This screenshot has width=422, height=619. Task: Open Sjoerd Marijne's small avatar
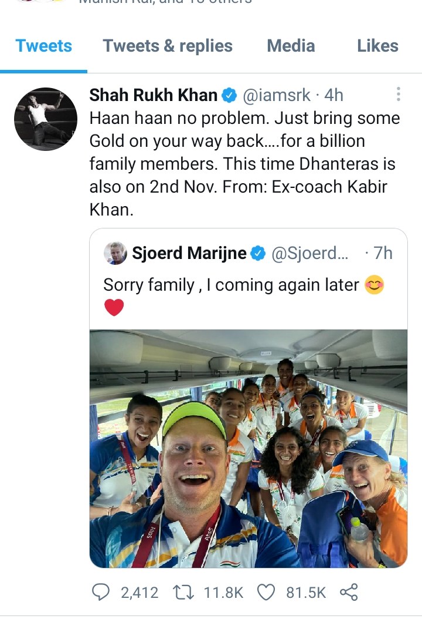115,254
